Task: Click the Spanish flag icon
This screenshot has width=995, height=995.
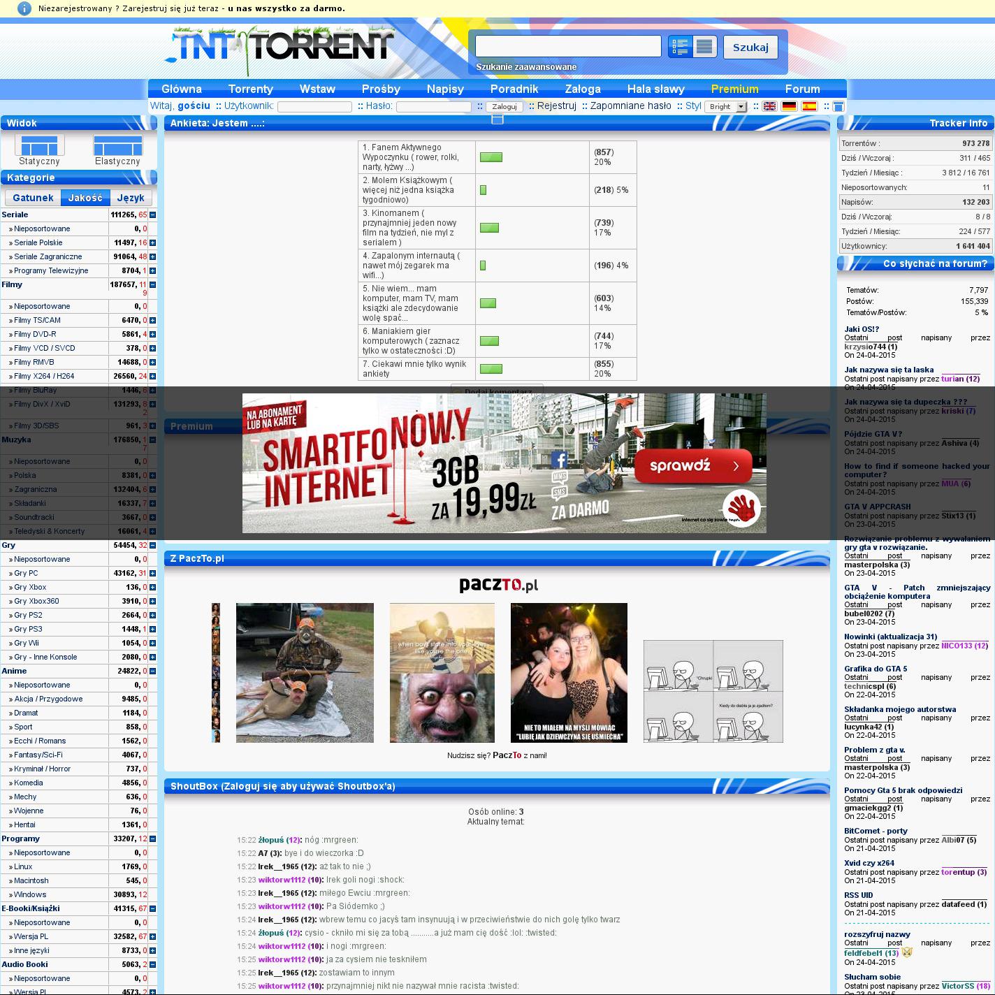Action: [x=809, y=106]
